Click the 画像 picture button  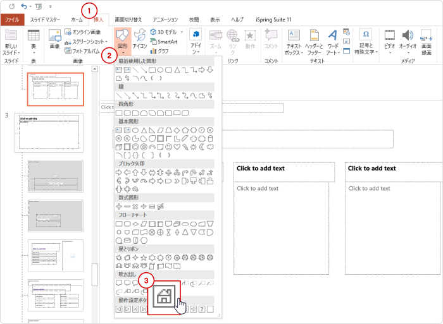coord(54,39)
